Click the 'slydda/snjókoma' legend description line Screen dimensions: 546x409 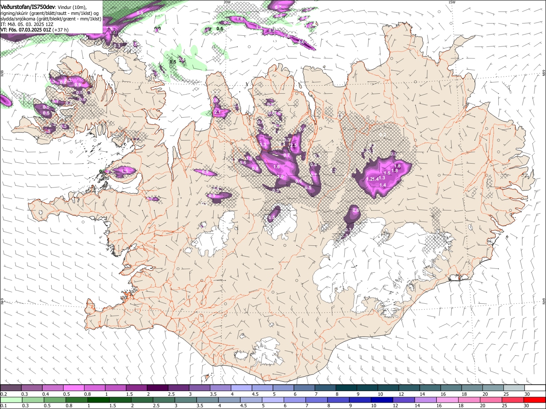tap(50, 19)
